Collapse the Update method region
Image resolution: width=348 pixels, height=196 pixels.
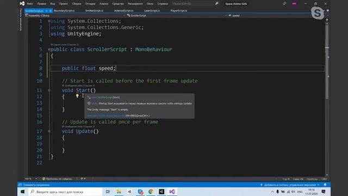[x=49, y=131]
